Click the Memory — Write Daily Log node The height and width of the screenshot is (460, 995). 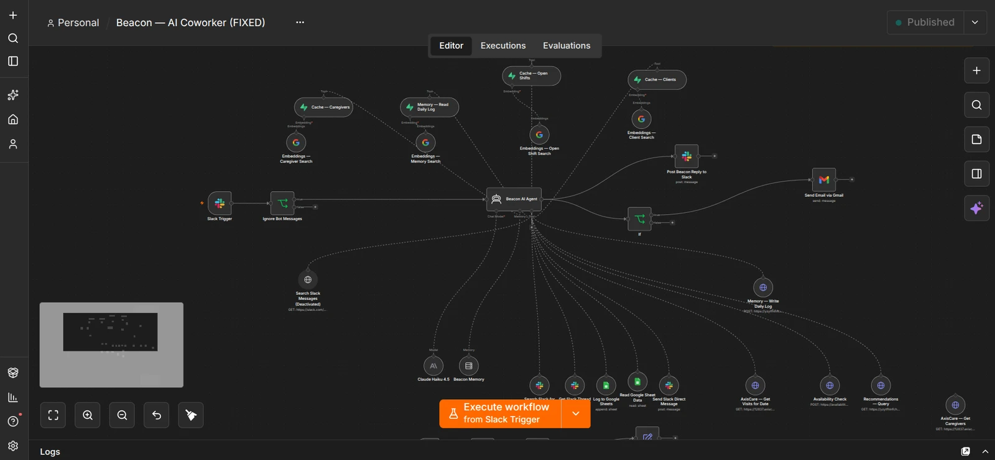tap(763, 287)
